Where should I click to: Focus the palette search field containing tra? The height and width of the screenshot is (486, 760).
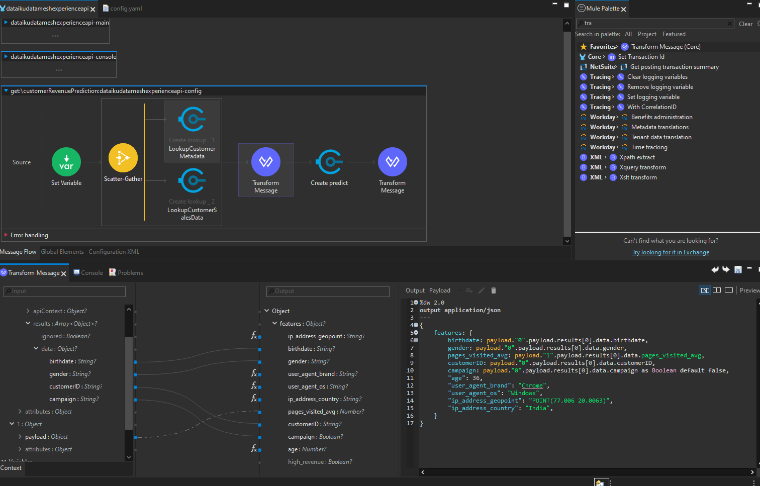655,23
